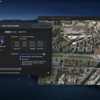This screenshot has width=100, height=100.
Task: Switch to the Color tab
Action: pos(14,32)
